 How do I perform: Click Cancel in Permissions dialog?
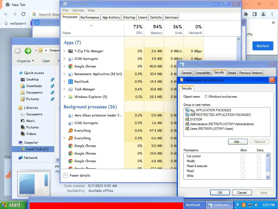[242, 193]
